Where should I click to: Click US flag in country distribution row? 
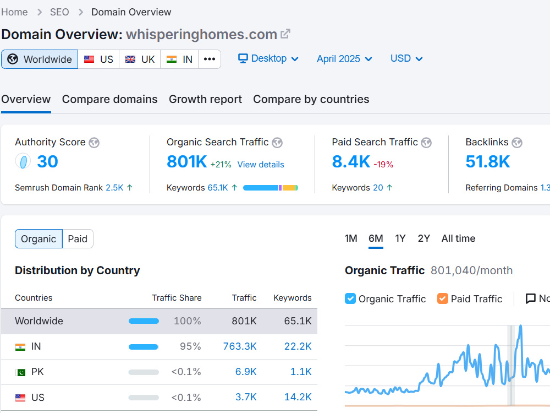(20, 398)
